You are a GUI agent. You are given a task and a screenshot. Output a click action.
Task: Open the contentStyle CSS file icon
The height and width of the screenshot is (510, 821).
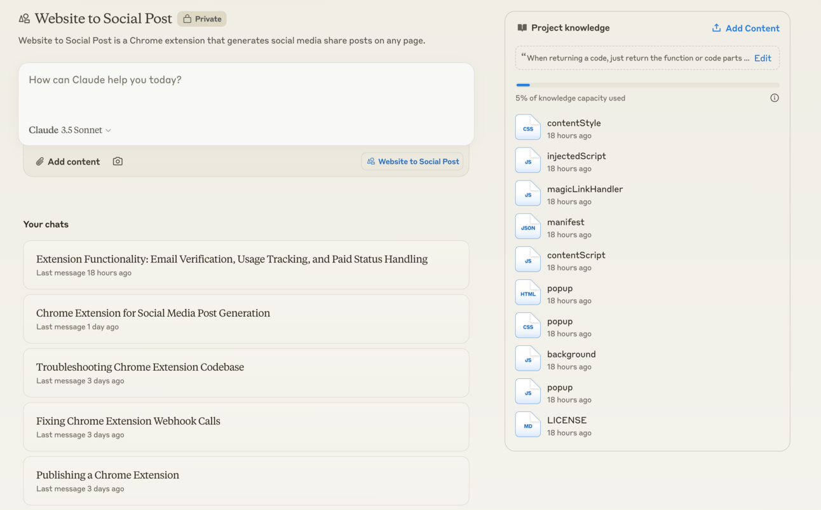pyautogui.click(x=527, y=128)
